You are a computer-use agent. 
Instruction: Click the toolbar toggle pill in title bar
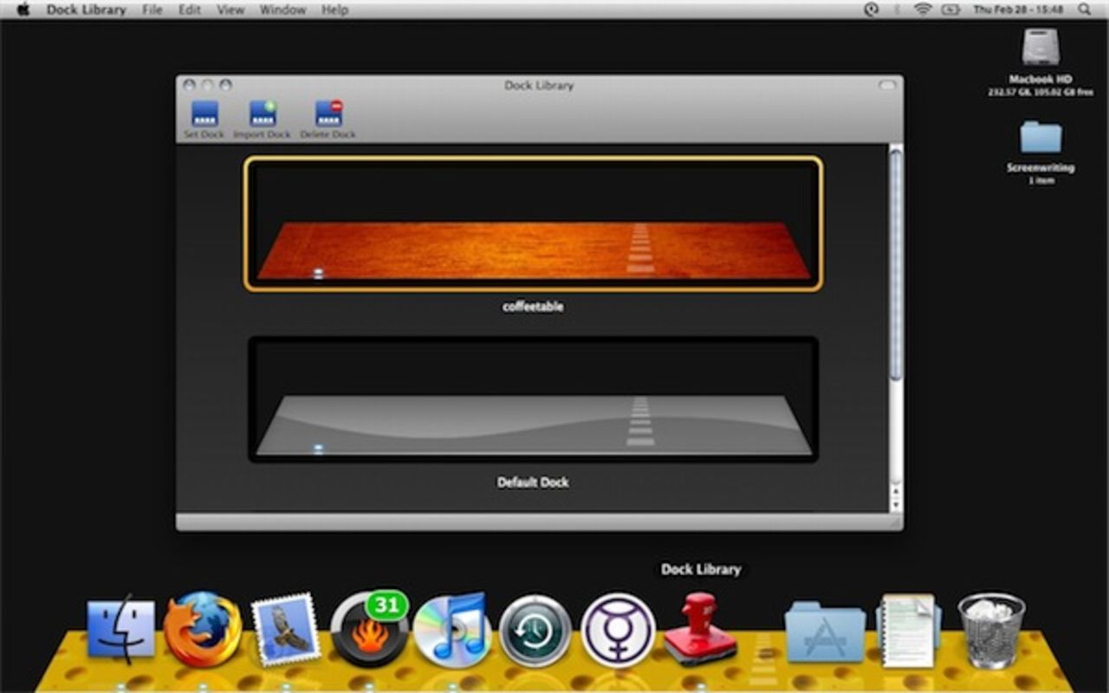coord(886,85)
